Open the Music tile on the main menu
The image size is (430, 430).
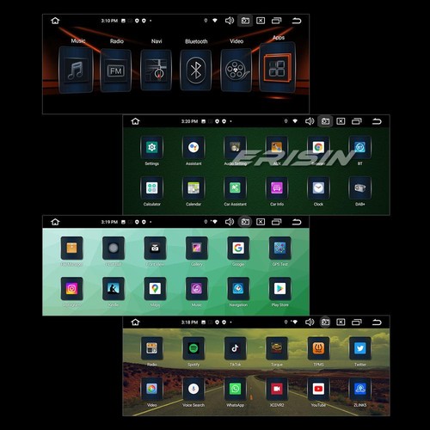(x=76, y=70)
